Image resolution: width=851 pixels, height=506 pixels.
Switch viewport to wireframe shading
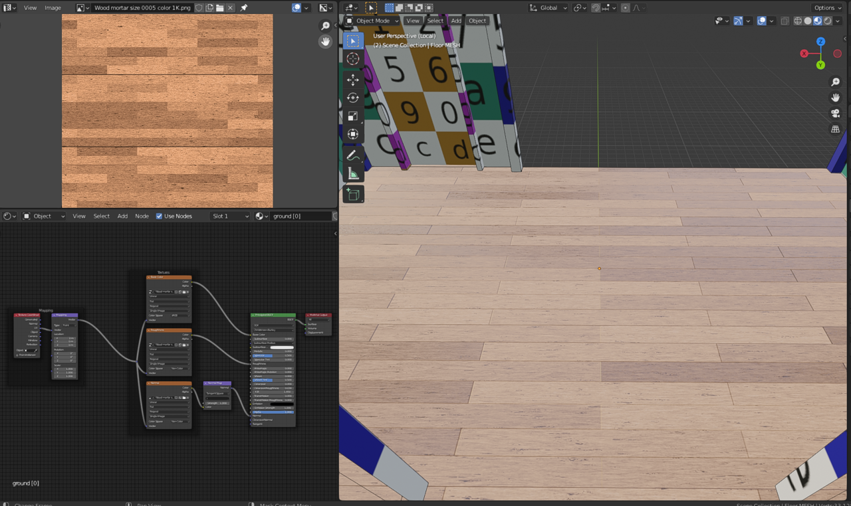798,21
